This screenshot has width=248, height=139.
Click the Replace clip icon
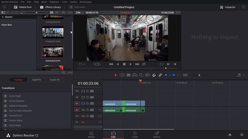[x=147, y=75]
